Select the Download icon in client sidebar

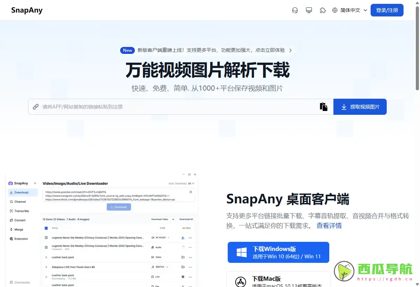[11, 192]
